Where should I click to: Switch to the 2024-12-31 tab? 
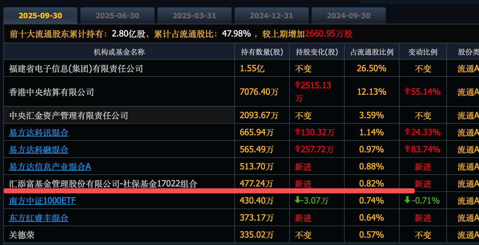[x=271, y=16]
